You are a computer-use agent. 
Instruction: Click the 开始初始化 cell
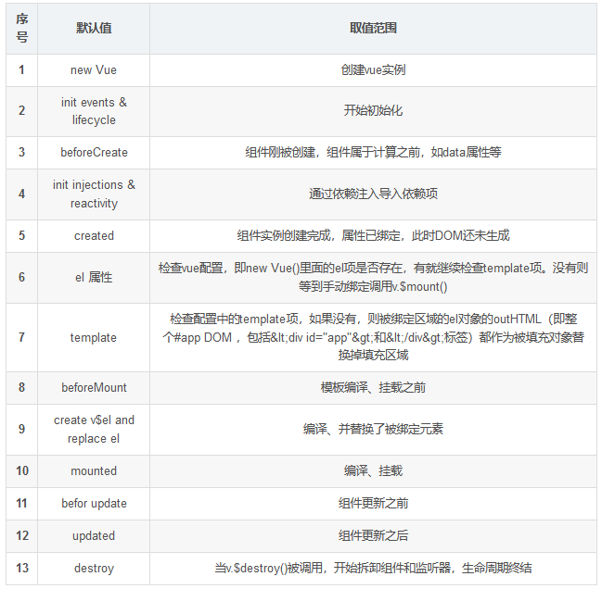pos(373,111)
